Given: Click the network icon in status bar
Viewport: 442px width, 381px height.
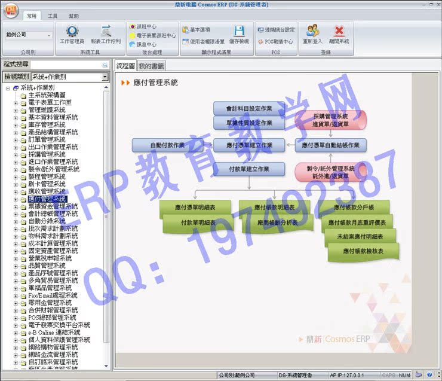Looking at the screenshot, I should point(419,375).
